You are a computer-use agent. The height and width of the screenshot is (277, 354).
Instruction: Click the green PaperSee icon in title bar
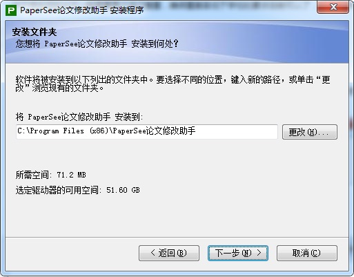11,10
